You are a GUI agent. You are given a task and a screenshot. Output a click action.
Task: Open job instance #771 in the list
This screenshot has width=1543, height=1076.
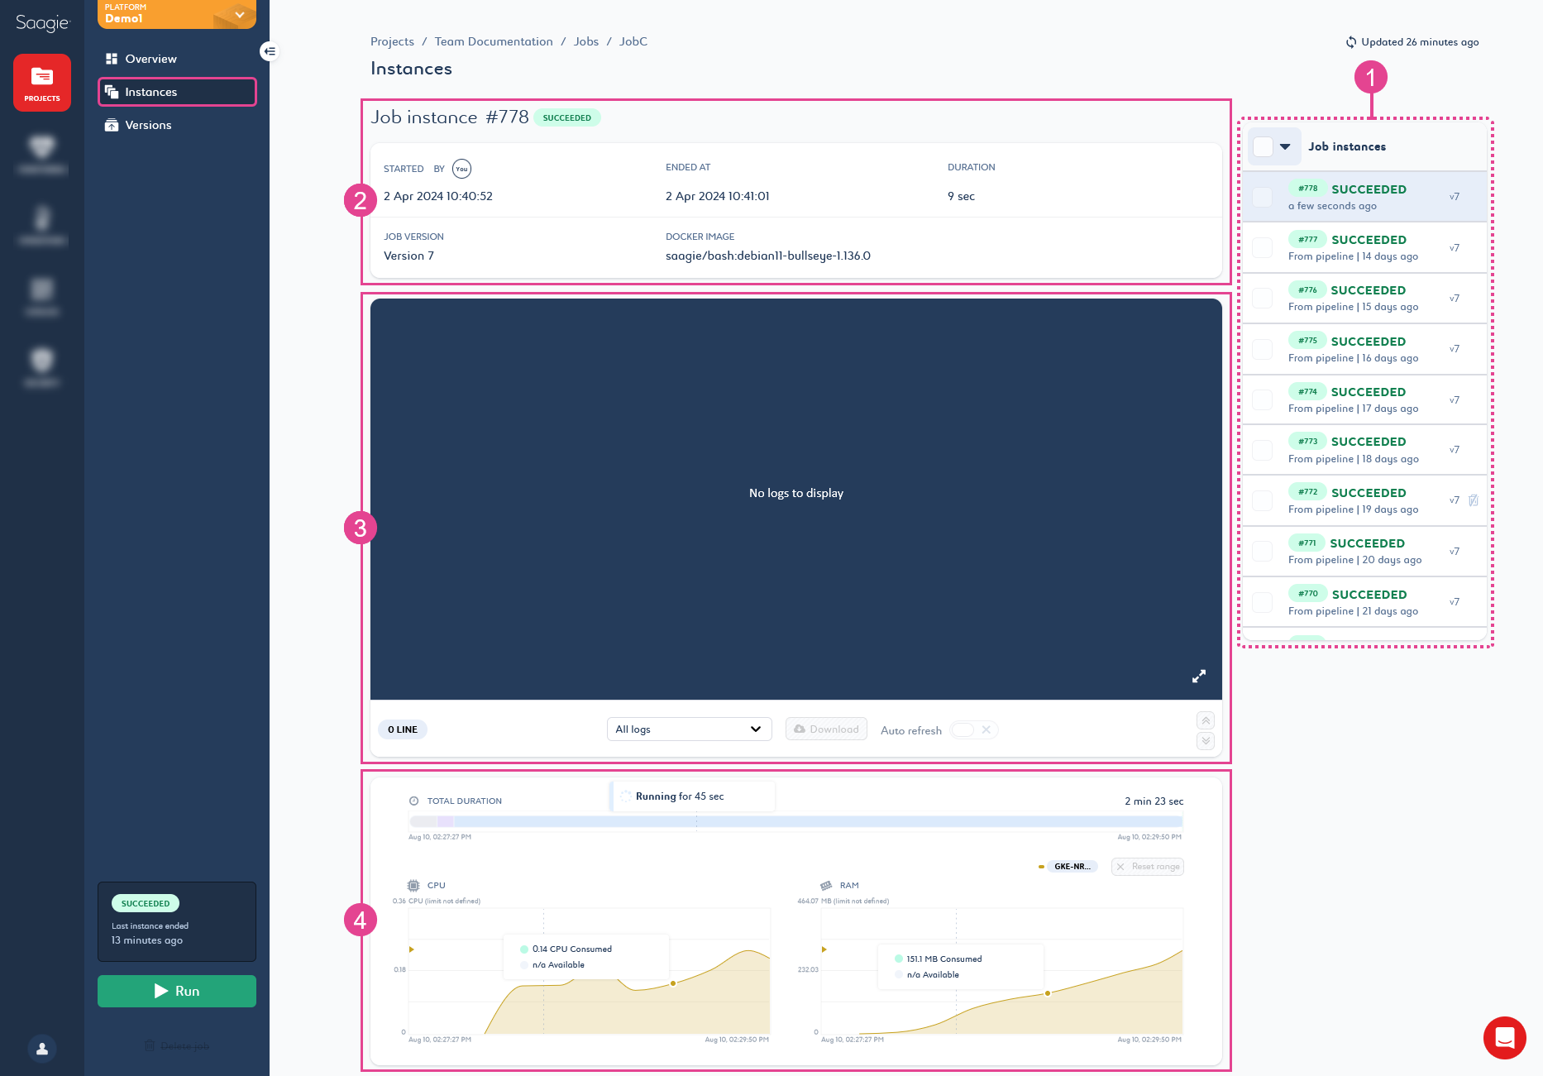pyautogui.click(x=1364, y=551)
